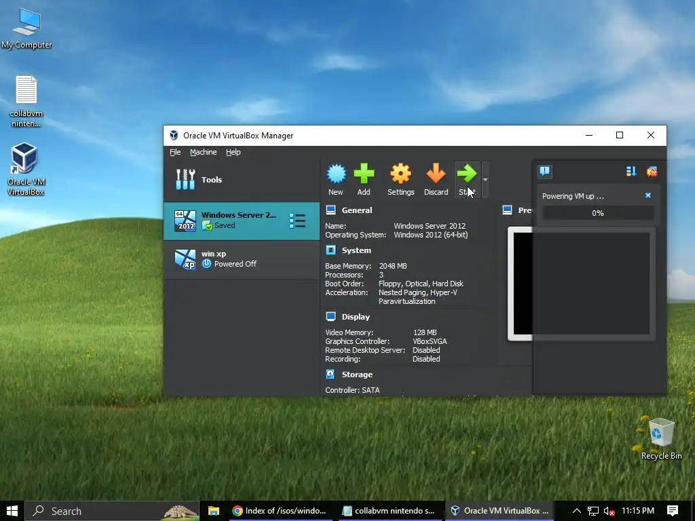The height and width of the screenshot is (521, 695).
Task: Click the Base Memory value 2048 MB
Action: click(393, 266)
